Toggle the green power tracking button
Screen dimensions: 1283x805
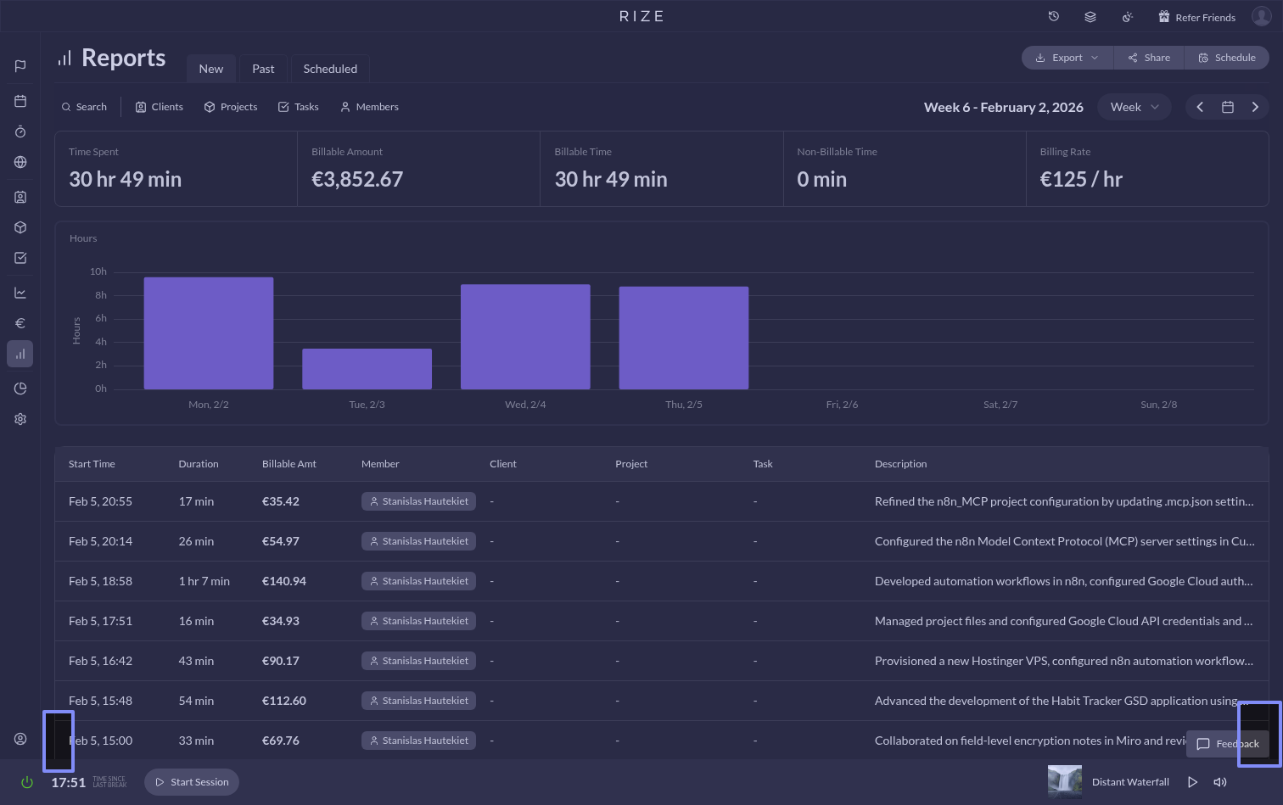click(x=27, y=782)
